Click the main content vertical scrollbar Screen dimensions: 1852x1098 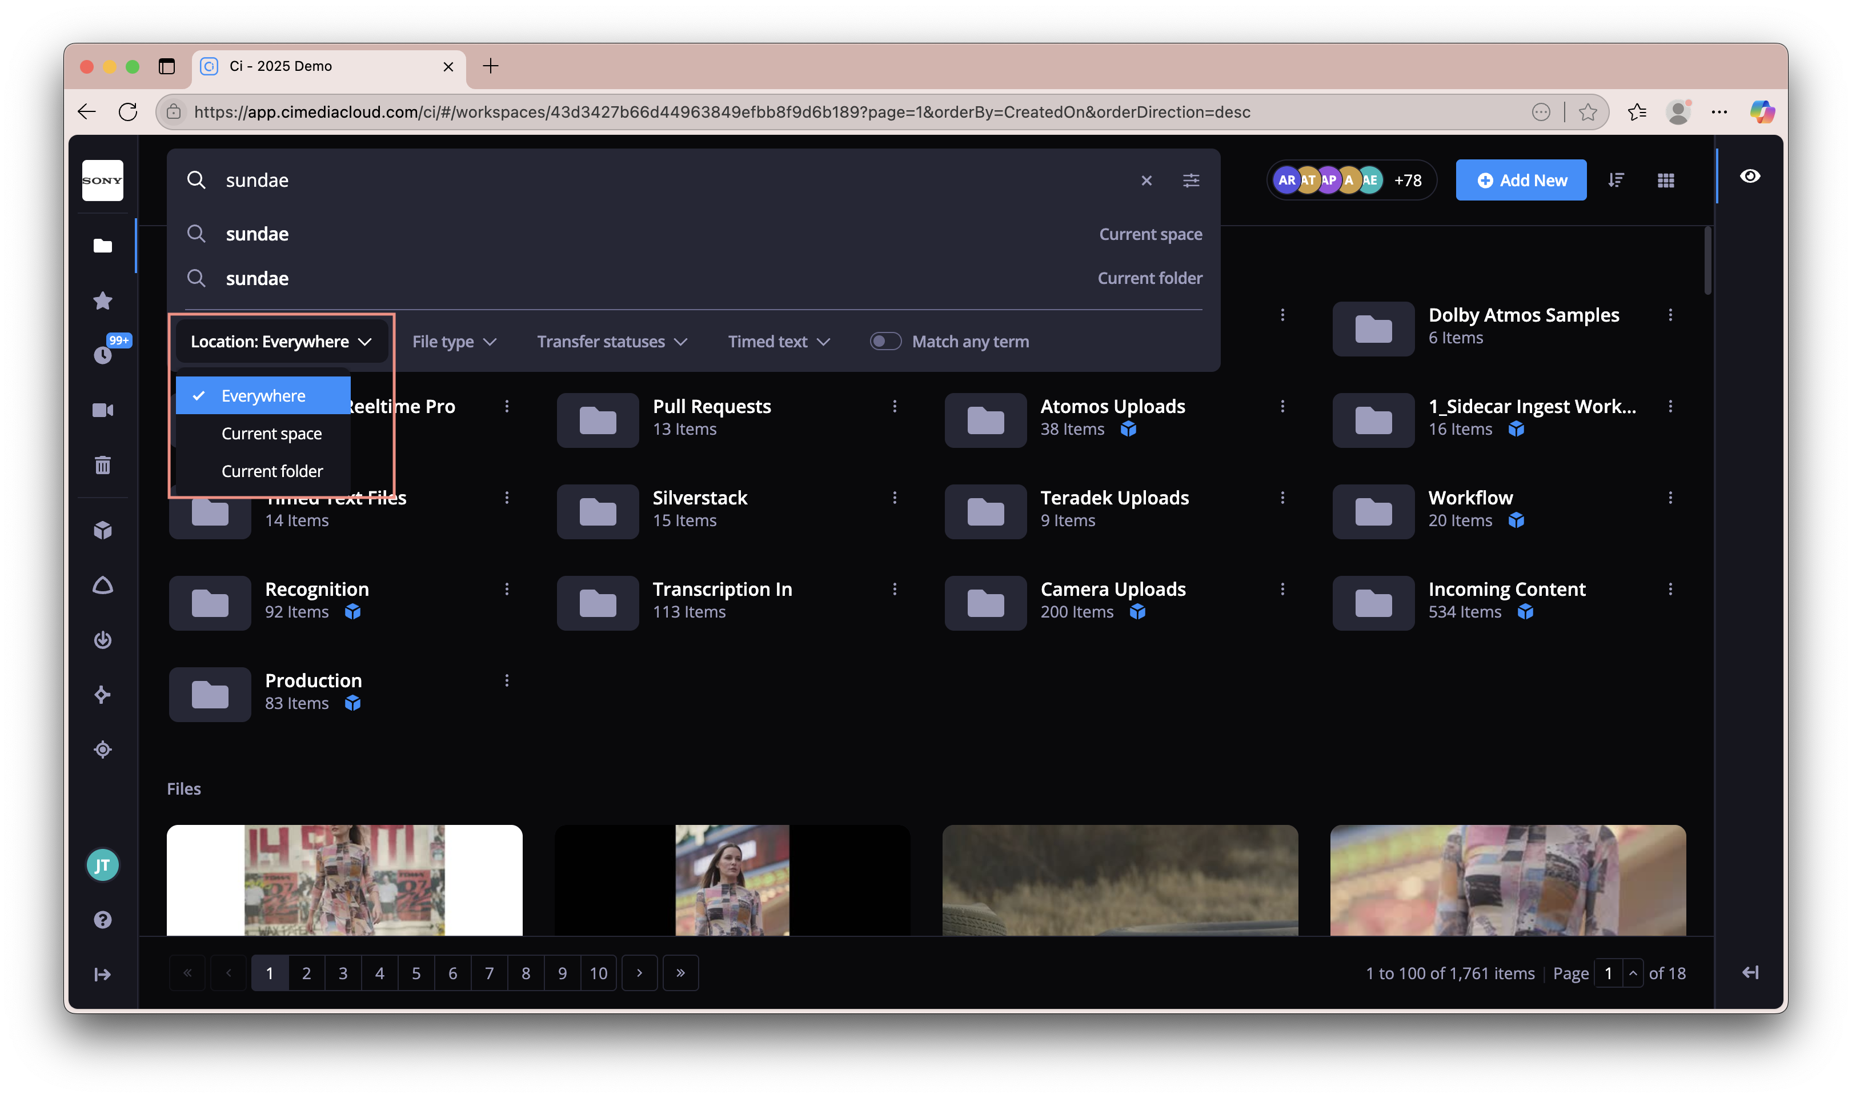pos(1707,261)
